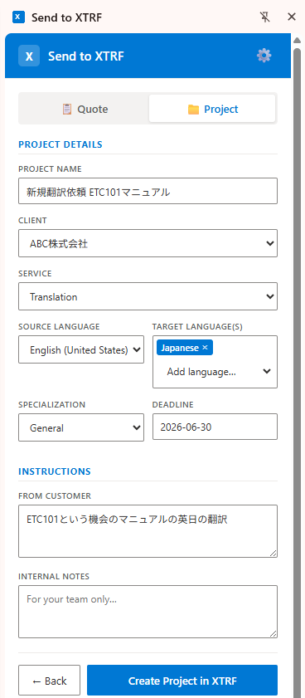305x698 pixels.
Task: Click the SOURCE LANGUAGE label
Action: click(x=59, y=326)
